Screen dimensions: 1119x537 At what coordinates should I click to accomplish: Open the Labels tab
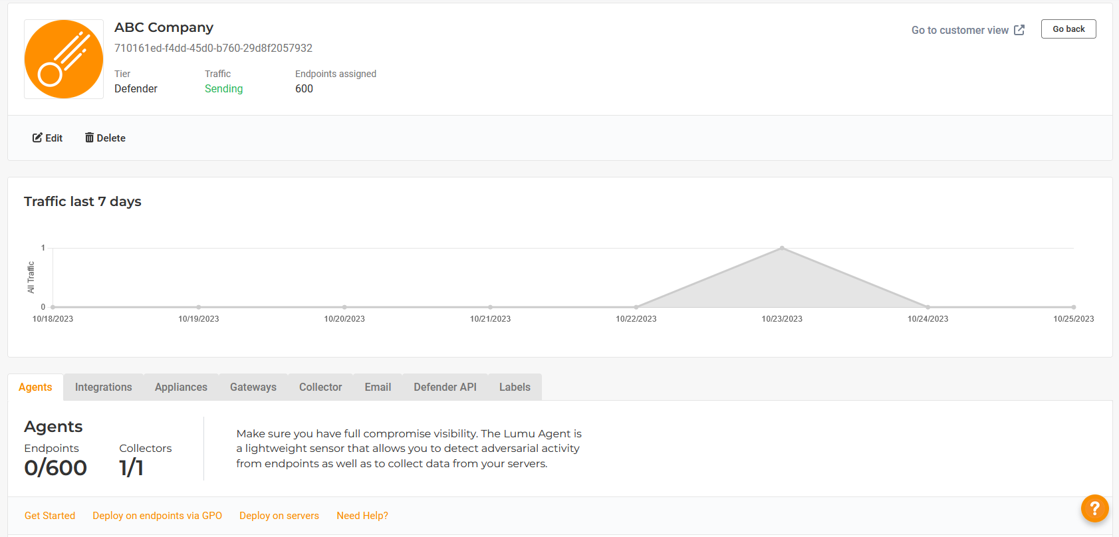pyautogui.click(x=515, y=387)
